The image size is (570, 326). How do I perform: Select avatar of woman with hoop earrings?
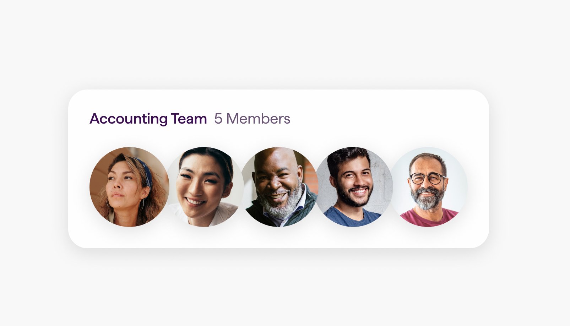point(129,187)
